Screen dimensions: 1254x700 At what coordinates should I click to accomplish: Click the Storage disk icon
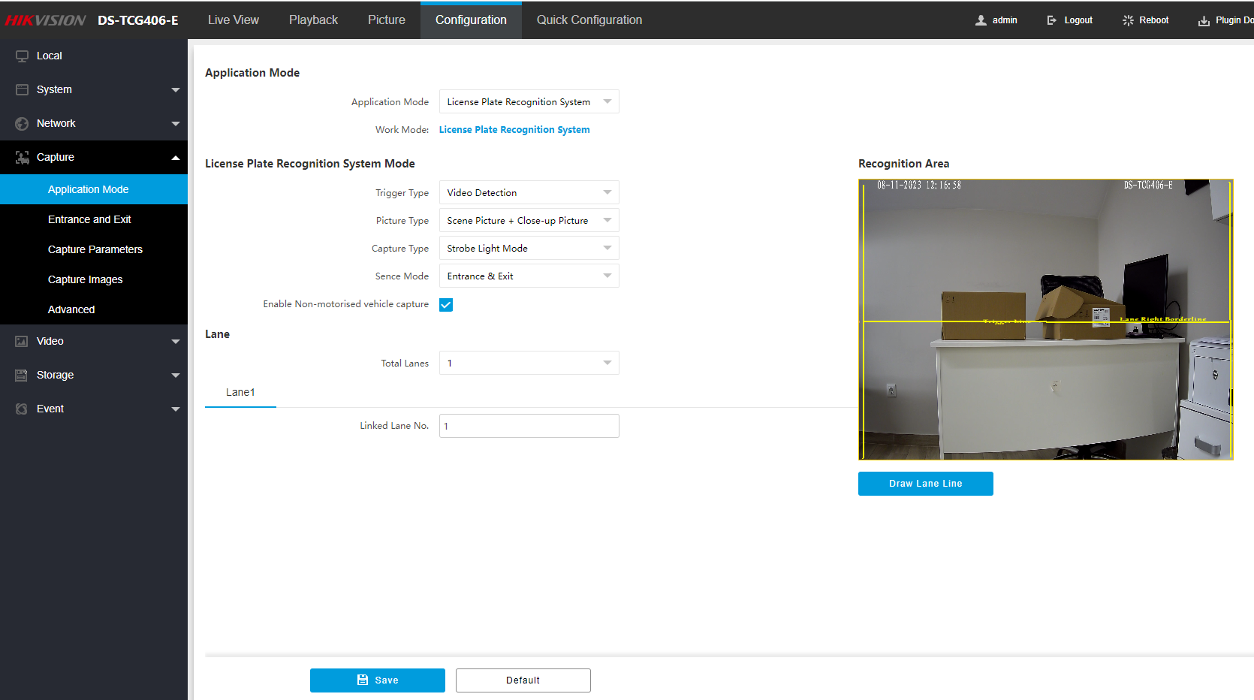[22, 376]
